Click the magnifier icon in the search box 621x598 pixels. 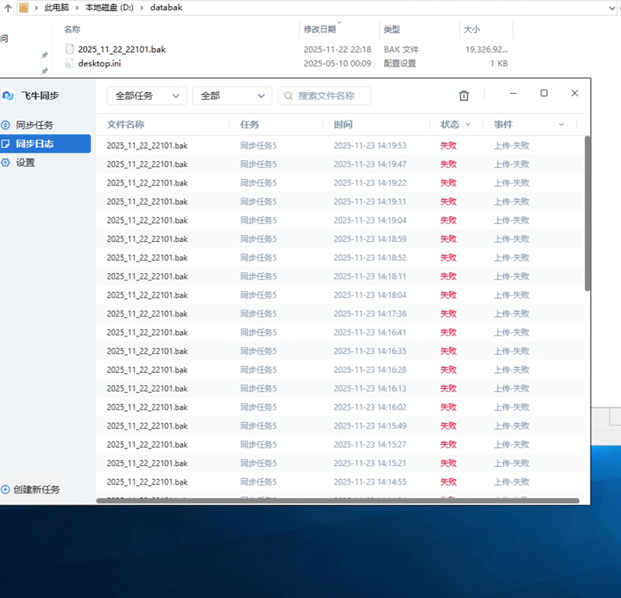point(287,96)
